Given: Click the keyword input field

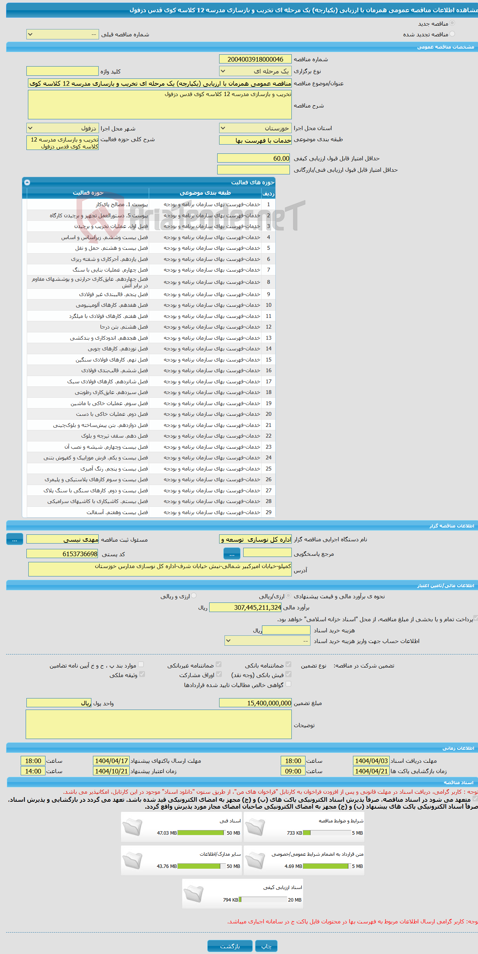Looking at the screenshot, I should click(63, 71).
